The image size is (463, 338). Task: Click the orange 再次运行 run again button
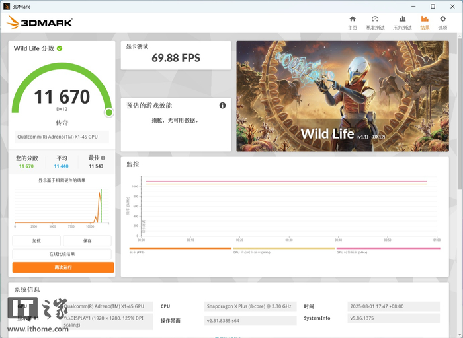click(x=63, y=267)
